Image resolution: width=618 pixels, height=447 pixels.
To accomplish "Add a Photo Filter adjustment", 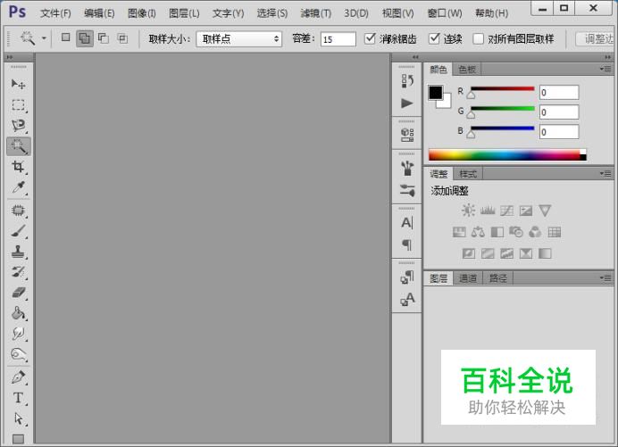I will point(516,232).
